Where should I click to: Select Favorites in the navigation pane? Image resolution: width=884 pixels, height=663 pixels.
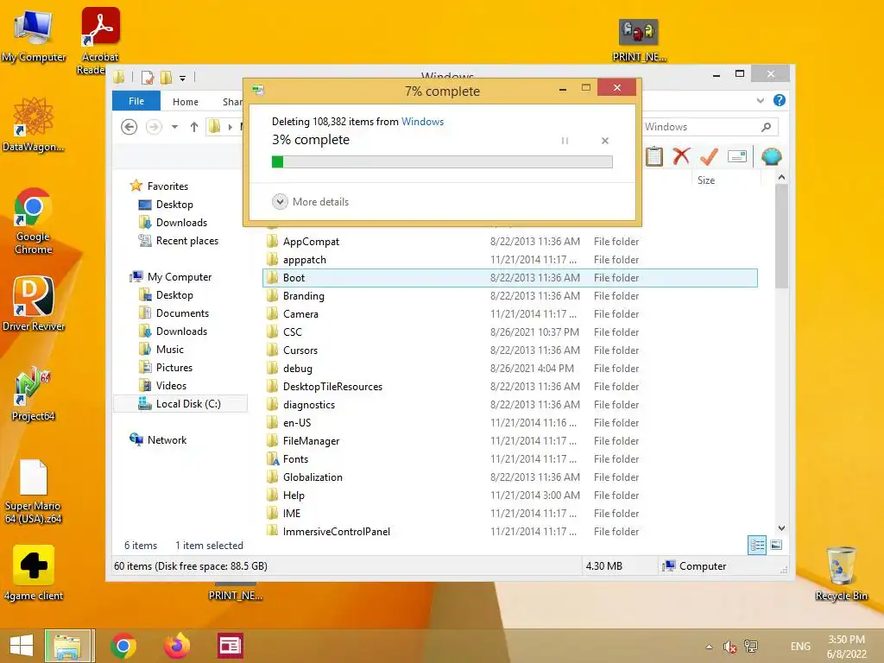point(167,186)
